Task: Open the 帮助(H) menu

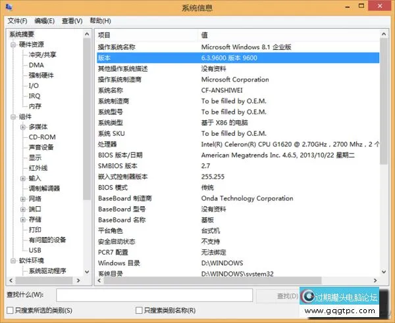Action: click(100, 21)
